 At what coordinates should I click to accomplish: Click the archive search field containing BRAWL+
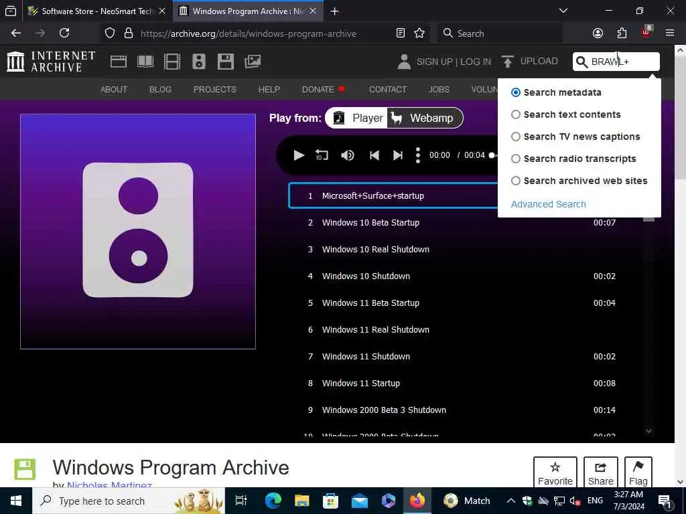click(x=616, y=62)
